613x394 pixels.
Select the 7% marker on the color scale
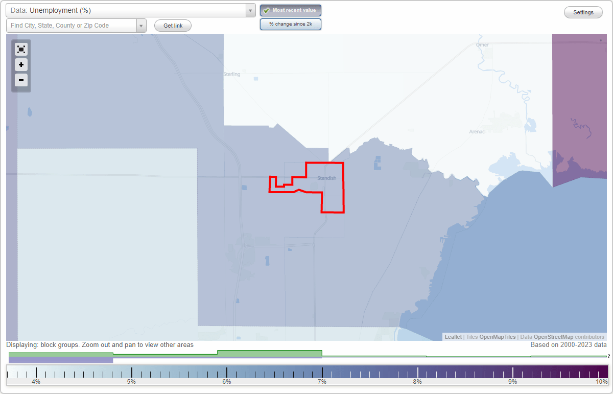(322, 372)
